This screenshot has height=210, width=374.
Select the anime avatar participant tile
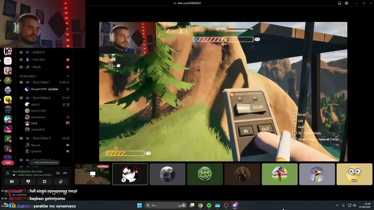(x=130, y=174)
